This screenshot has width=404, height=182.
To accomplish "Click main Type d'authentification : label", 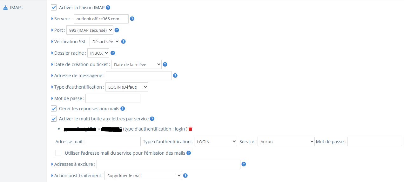I will coord(79,87).
